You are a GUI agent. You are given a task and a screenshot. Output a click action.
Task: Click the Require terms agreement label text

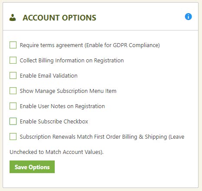[x=90, y=45]
